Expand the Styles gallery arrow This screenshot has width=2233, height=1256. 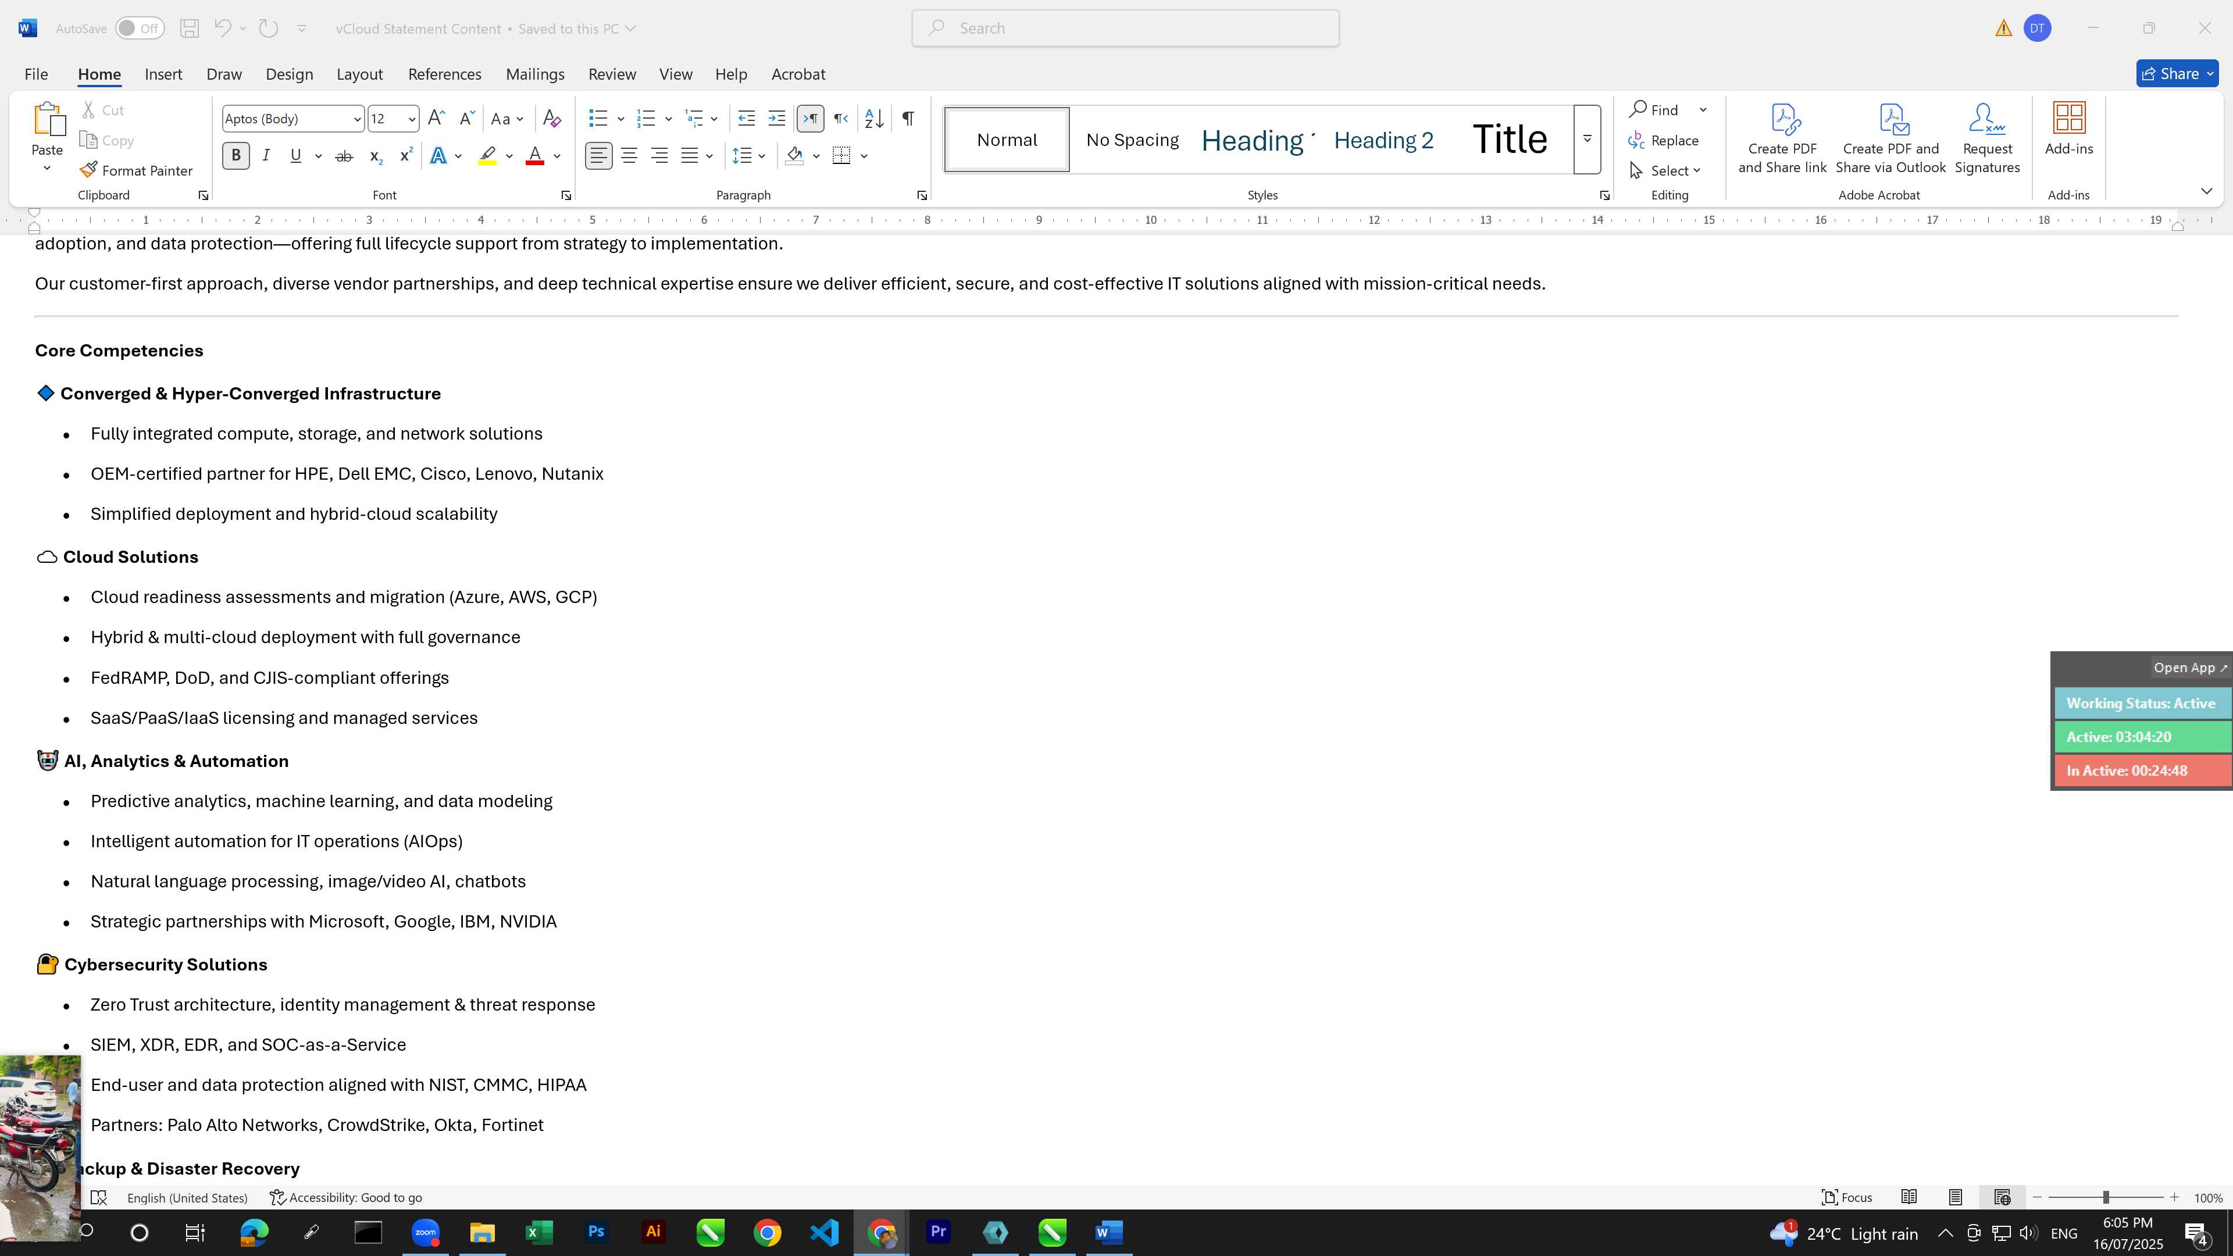pos(1587,139)
